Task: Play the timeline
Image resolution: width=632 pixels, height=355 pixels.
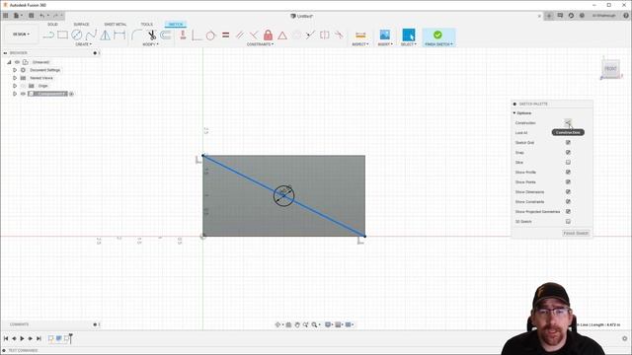Action: point(22,339)
